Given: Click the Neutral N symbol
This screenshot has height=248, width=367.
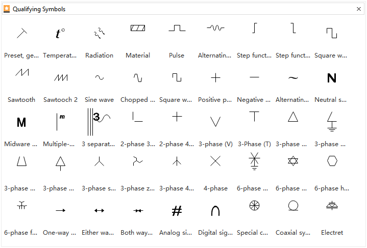Looking at the screenshot, I should (332, 78).
